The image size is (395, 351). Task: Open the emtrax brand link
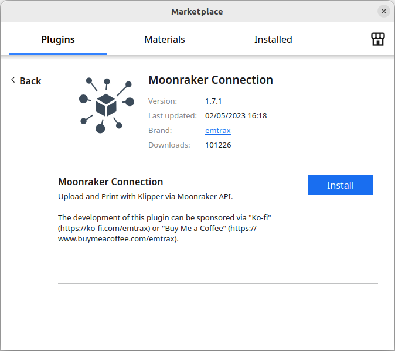tap(218, 131)
